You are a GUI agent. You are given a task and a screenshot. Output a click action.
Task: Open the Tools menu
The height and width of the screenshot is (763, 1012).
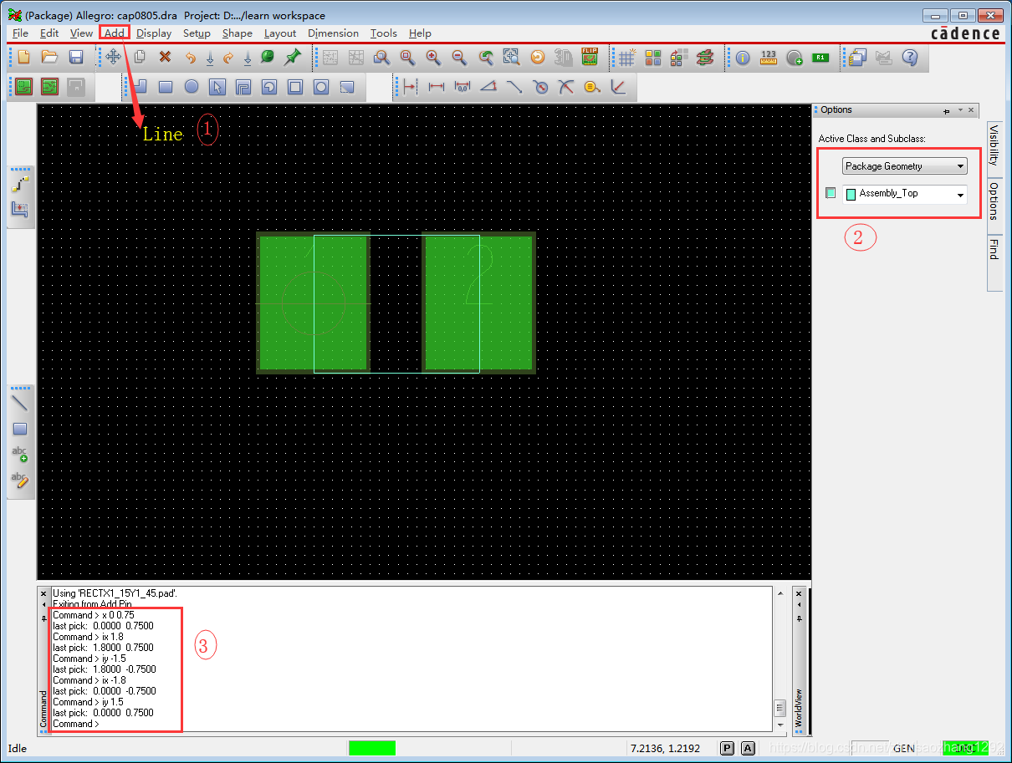[x=384, y=33]
